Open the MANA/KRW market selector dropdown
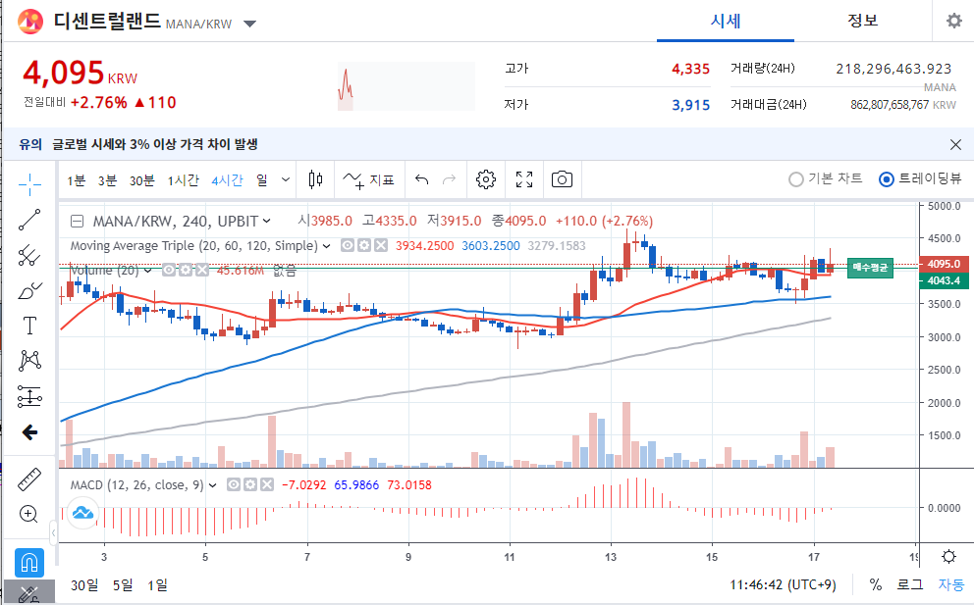The image size is (974, 605). coord(249,25)
